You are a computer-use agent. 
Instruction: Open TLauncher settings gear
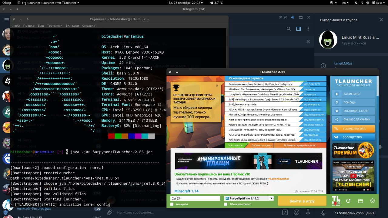point(373,201)
